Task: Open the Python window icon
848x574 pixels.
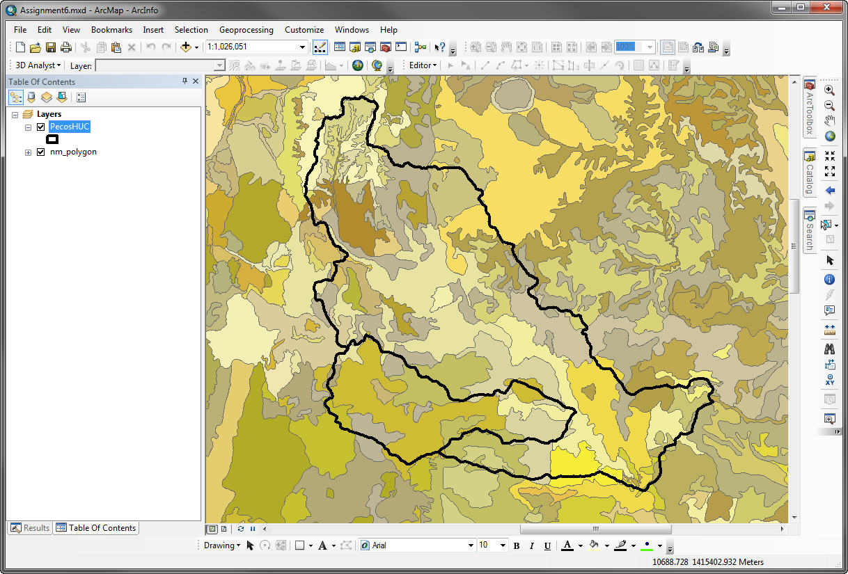Action: pos(401,47)
